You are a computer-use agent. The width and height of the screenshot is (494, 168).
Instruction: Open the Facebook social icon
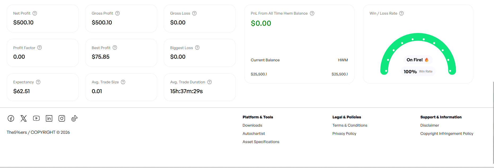pos(11,118)
